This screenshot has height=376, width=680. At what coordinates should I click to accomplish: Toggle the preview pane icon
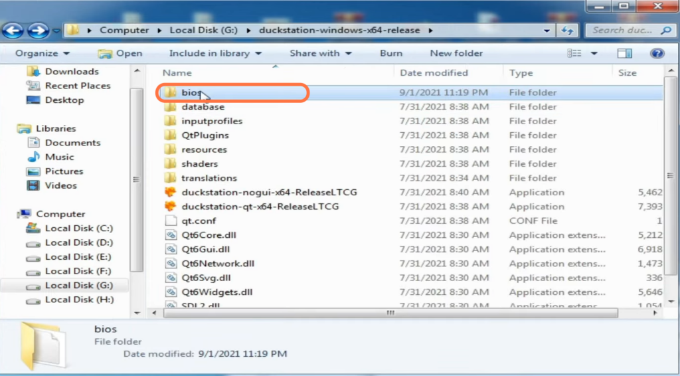(624, 53)
